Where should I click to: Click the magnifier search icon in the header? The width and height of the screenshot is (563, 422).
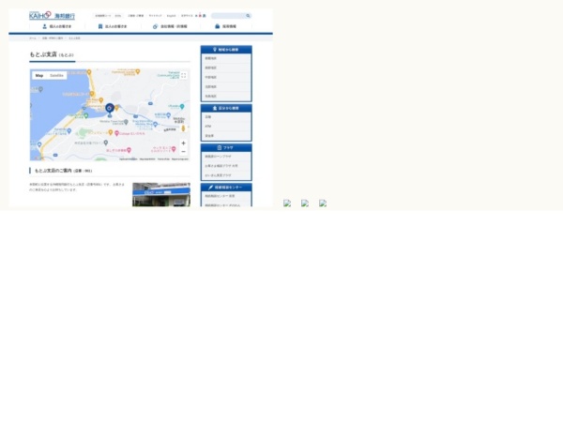pos(248,16)
